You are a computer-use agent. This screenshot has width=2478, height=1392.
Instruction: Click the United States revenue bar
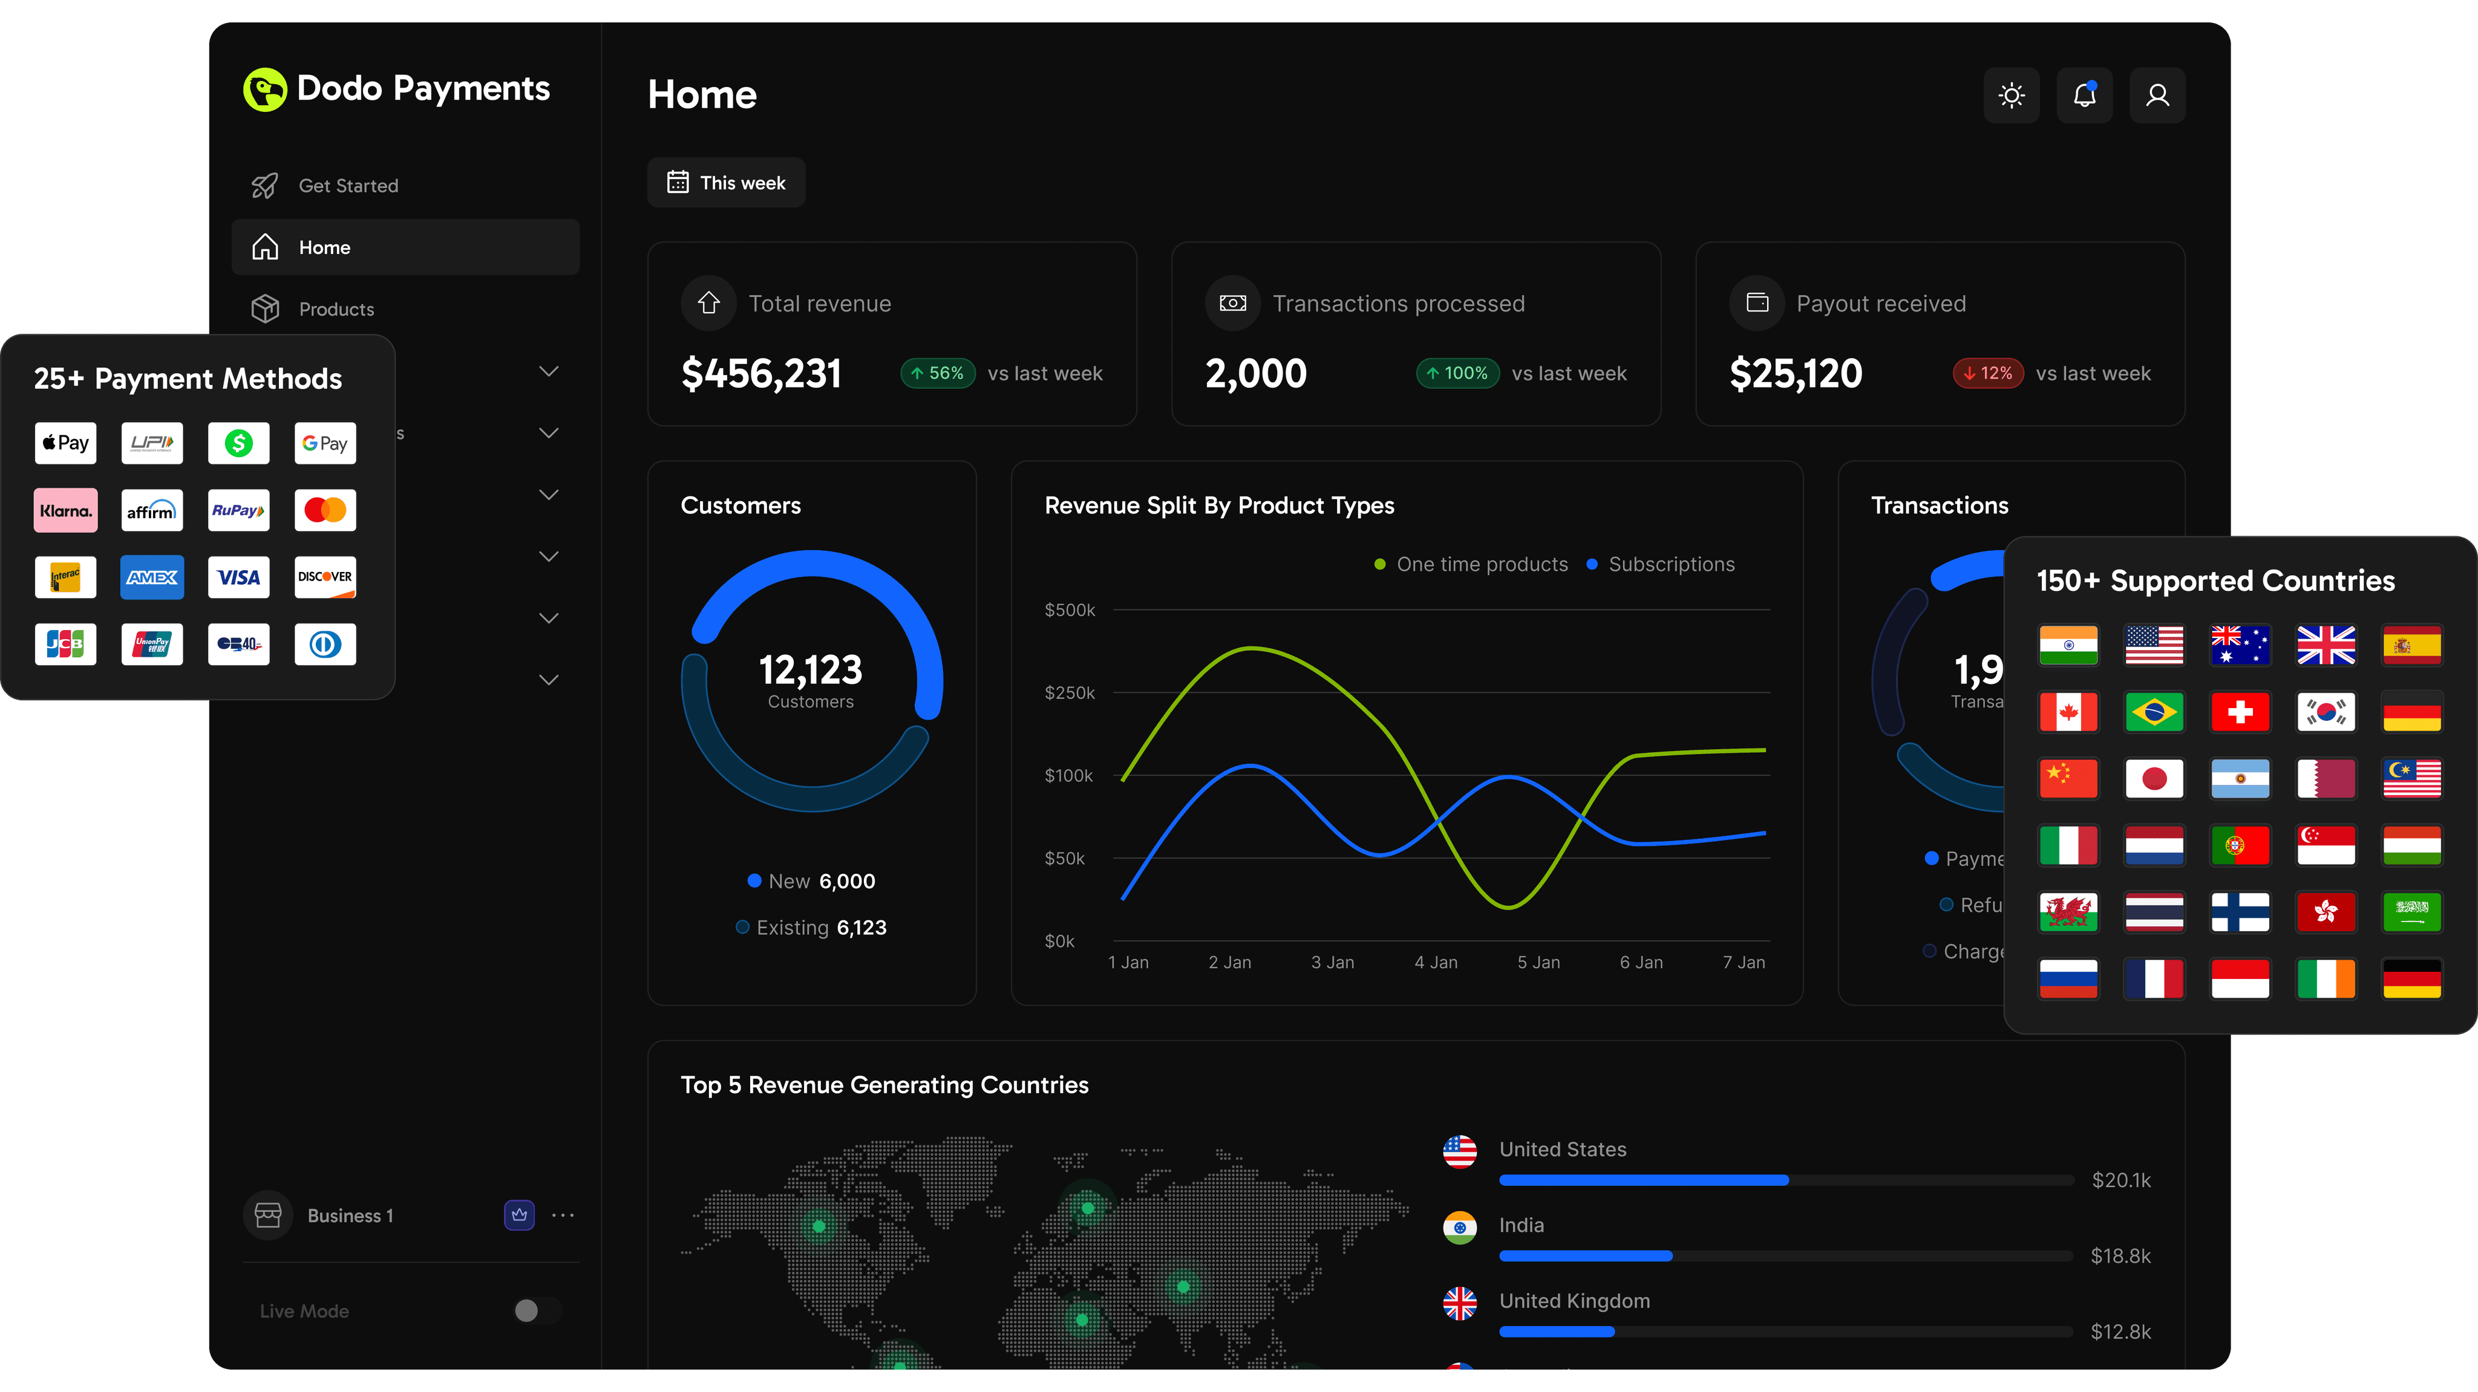coord(1643,1180)
